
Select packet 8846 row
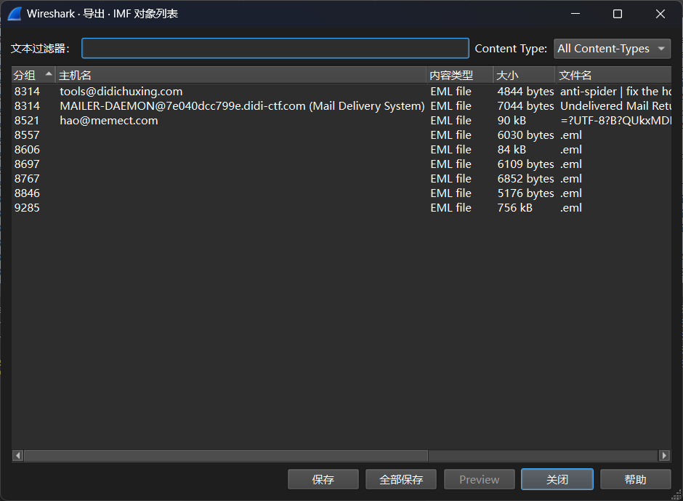tap(341, 193)
